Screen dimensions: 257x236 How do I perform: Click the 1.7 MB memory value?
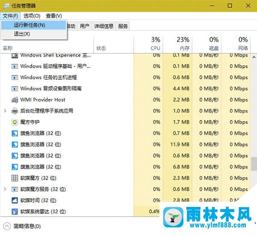point(181,122)
